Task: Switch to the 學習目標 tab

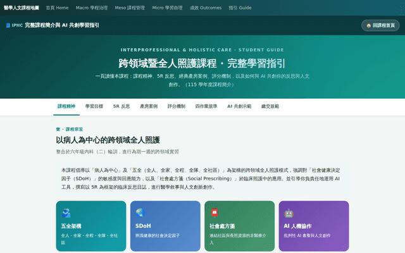Action: click(x=94, y=106)
